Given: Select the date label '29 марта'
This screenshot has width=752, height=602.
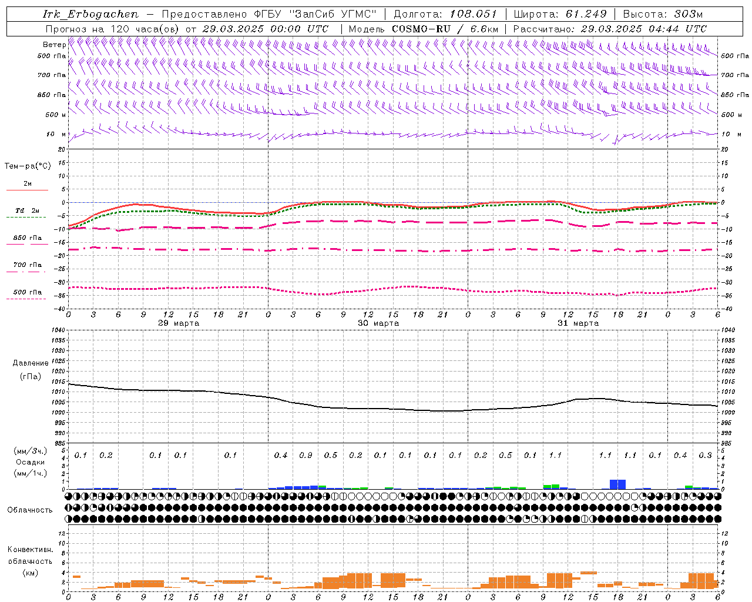Looking at the screenshot, I should (179, 323).
